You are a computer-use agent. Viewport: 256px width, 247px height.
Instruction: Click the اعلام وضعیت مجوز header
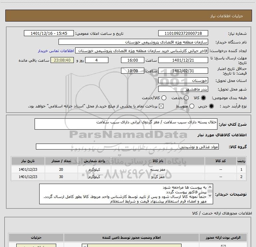click(131, 238)
